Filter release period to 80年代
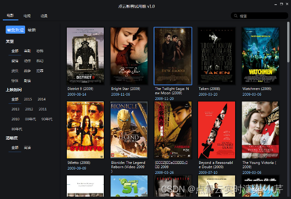 (x=17, y=129)
